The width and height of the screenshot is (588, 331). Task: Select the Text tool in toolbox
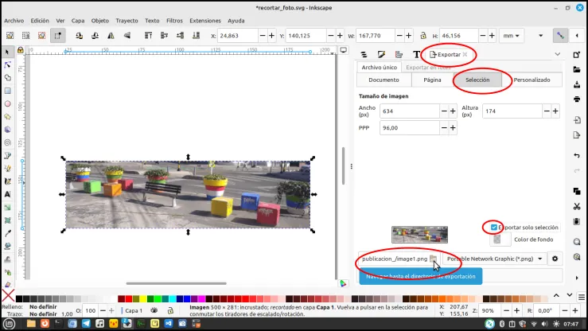[x=7, y=194]
